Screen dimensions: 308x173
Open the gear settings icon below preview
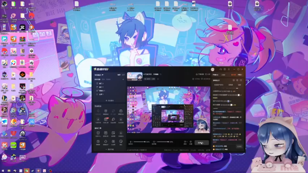point(191,141)
